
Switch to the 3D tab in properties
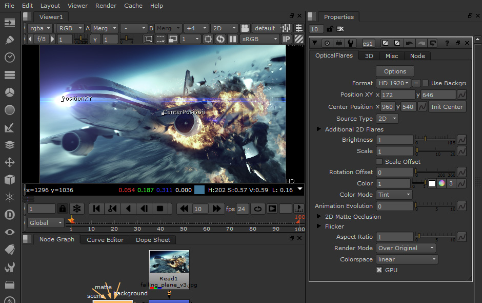[x=369, y=56]
